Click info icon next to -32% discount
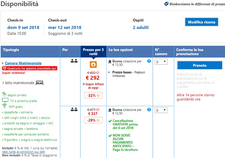The image size is (225, 158). (98, 95)
